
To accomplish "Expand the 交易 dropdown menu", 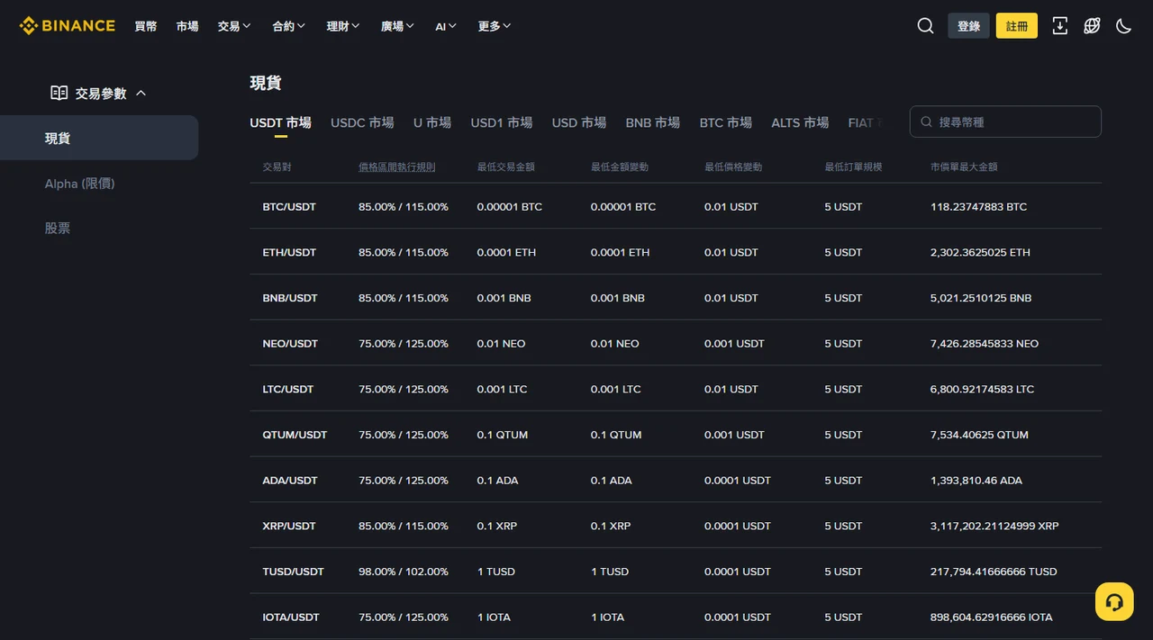I will click(234, 26).
